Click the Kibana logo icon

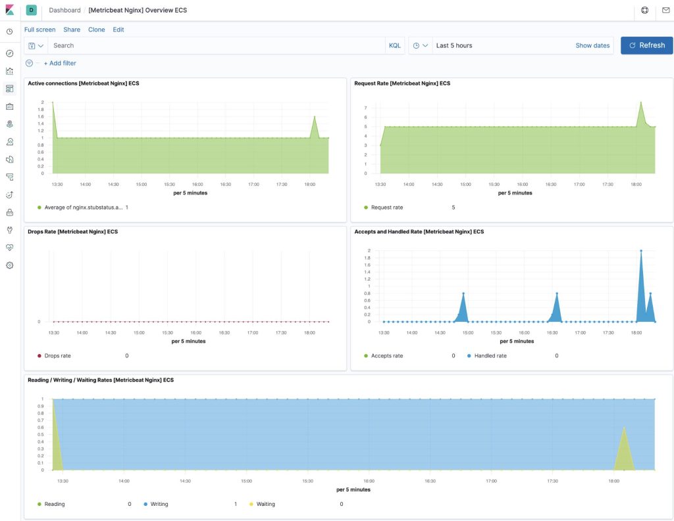point(9,10)
